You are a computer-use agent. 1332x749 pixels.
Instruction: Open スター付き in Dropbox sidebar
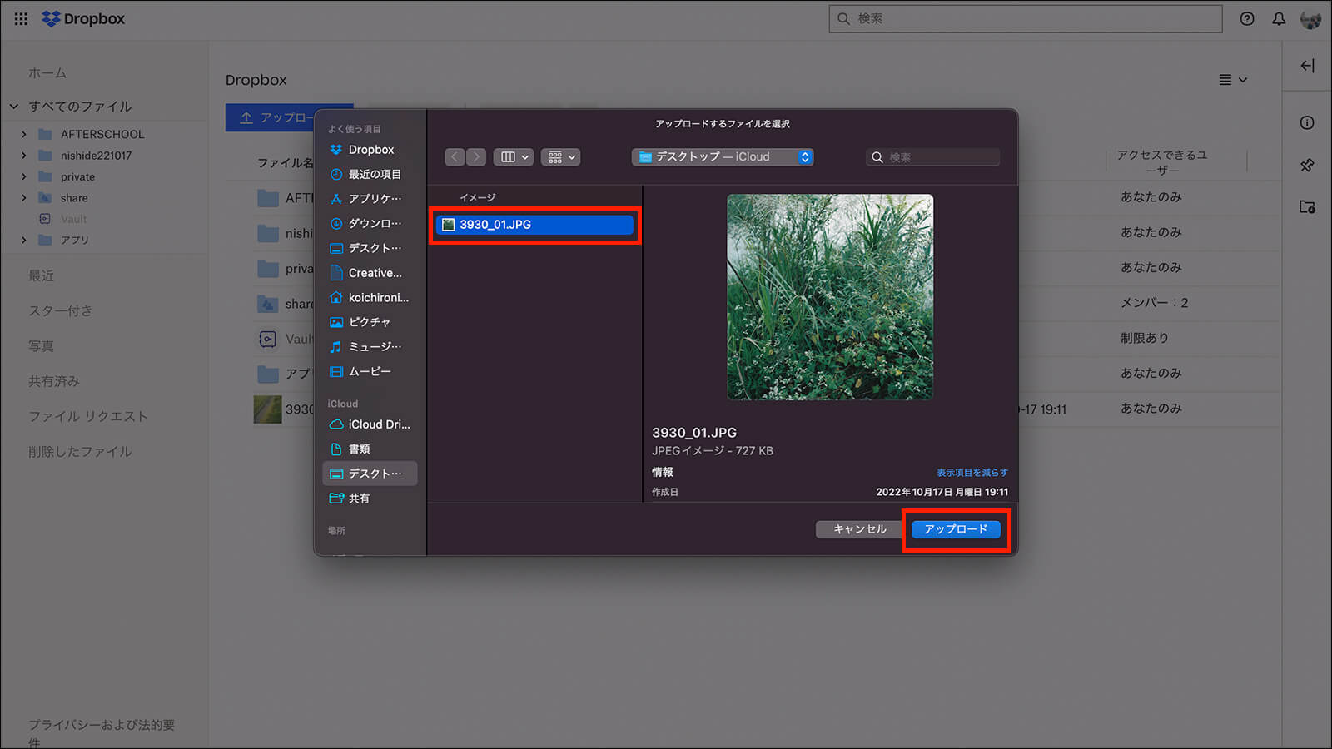(x=60, y=310)
